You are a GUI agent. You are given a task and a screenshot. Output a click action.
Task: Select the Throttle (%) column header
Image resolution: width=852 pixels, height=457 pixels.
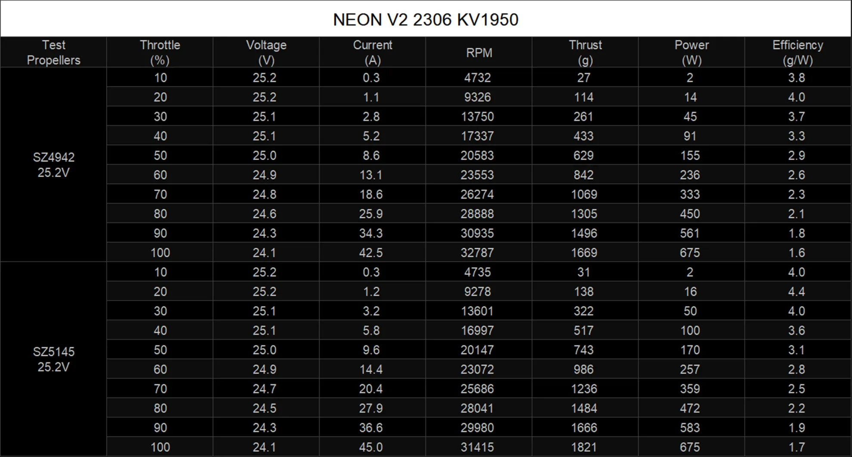pyautogui.click(x=160, y=52)
